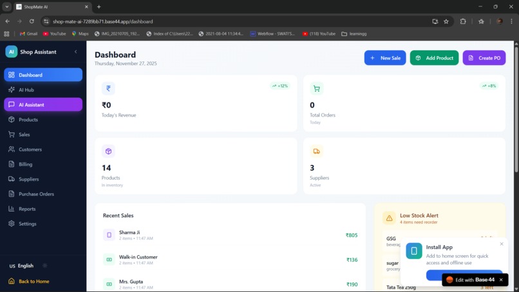Image resolution: width=519 pixels, height=292 pixels.
Task: Click the browser back arrow
Action: [x=8, y=21]
